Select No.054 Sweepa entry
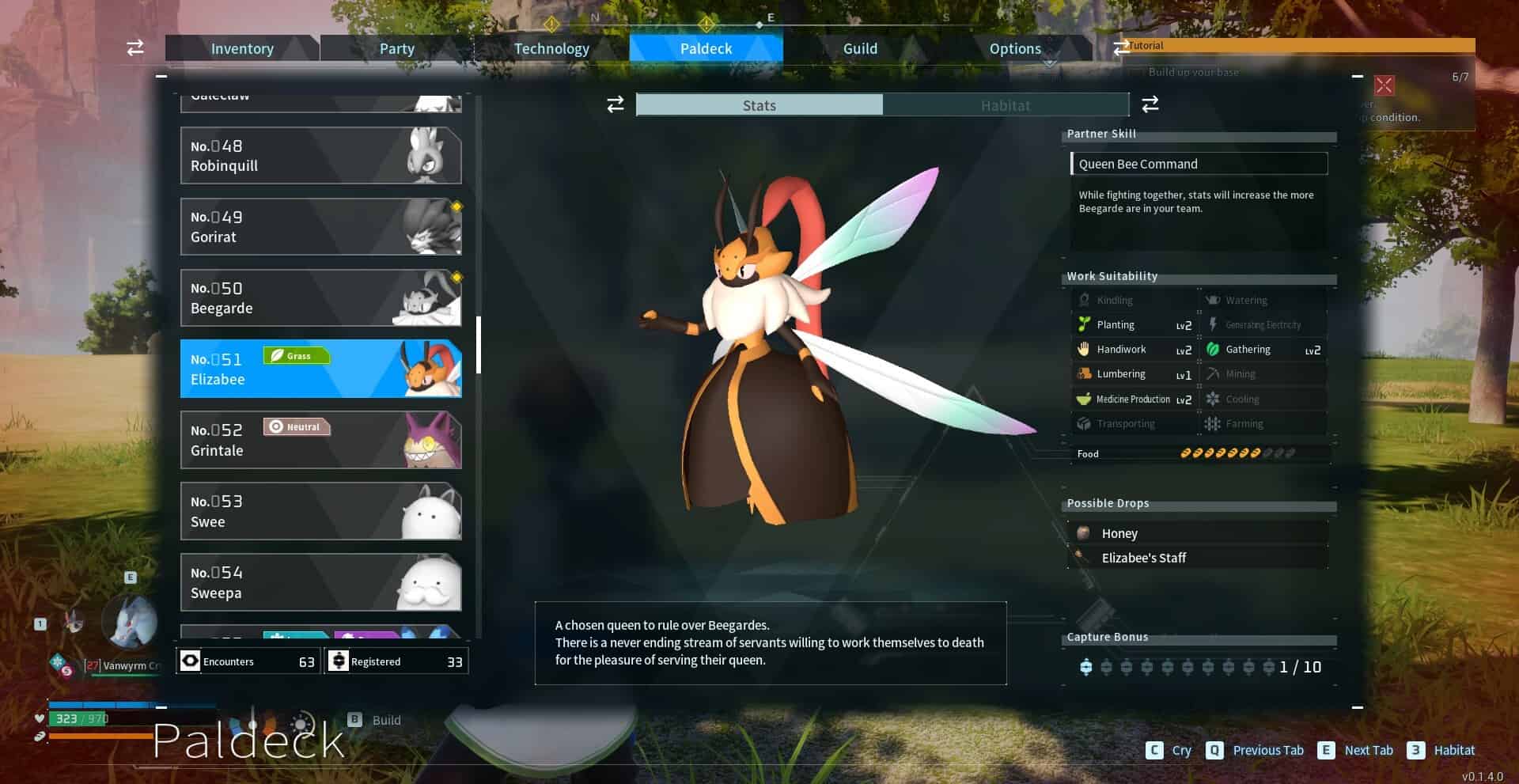This screenshot has width=1519, height=784. (x=320, y=582)
